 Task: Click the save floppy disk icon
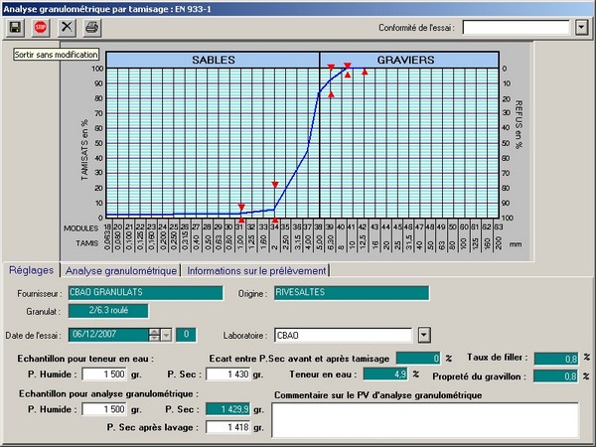tap(15, 28)
